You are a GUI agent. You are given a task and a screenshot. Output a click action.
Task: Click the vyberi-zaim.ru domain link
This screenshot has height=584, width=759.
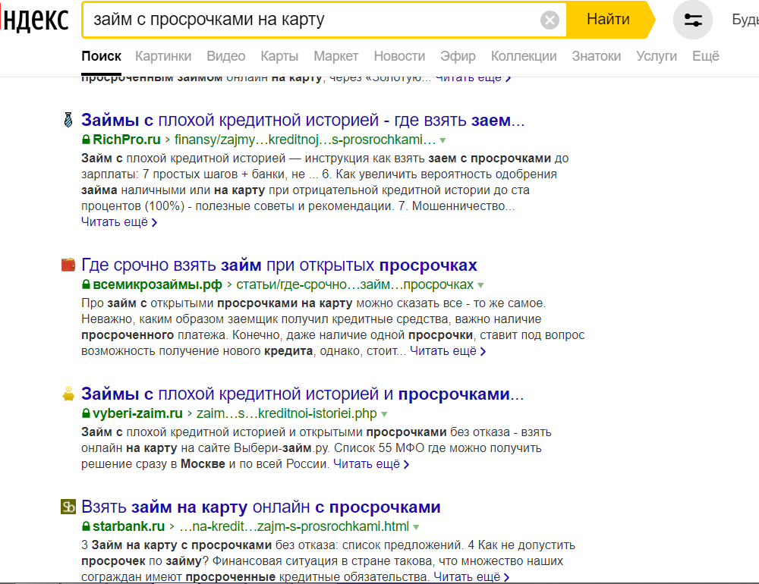137,413
